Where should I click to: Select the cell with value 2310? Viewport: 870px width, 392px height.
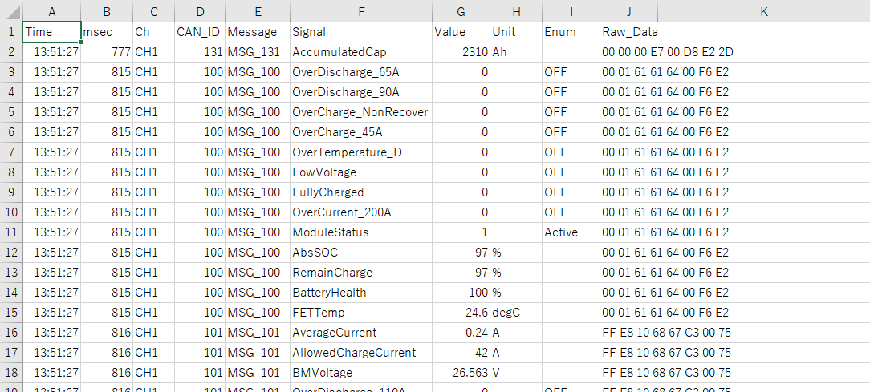pyautogui.click(x=461, y=52)
